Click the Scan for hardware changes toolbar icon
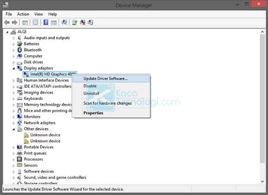 (64, 22)
